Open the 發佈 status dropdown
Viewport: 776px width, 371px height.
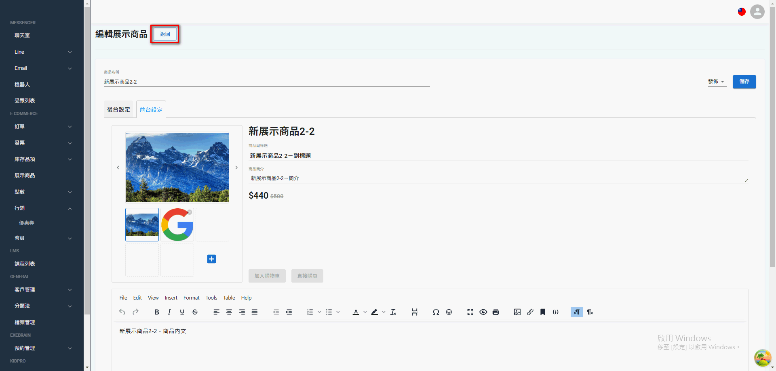point(717,82)
